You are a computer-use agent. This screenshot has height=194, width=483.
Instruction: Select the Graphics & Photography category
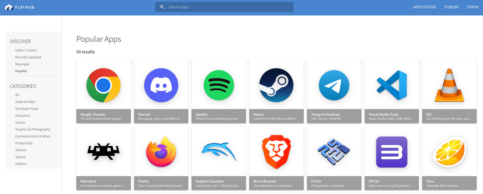pyautogui.click(x=33, y=129)
